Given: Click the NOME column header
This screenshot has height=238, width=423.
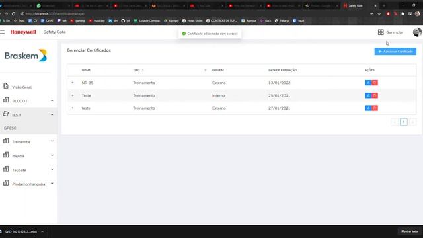Looking at the screenshot, I should 86,70.
